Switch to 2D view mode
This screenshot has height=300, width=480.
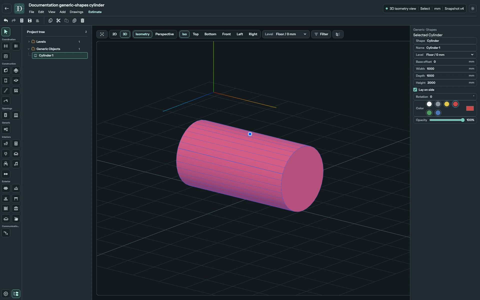point(114,34)
